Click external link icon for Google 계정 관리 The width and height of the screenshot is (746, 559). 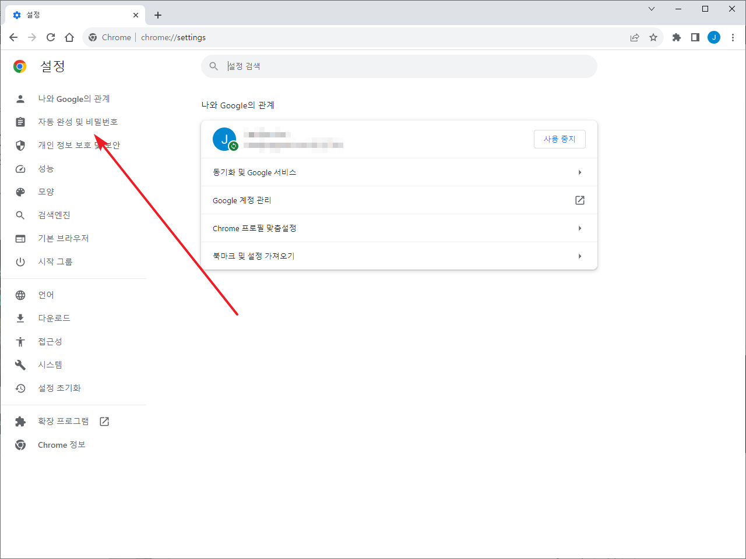pos(580,200)
